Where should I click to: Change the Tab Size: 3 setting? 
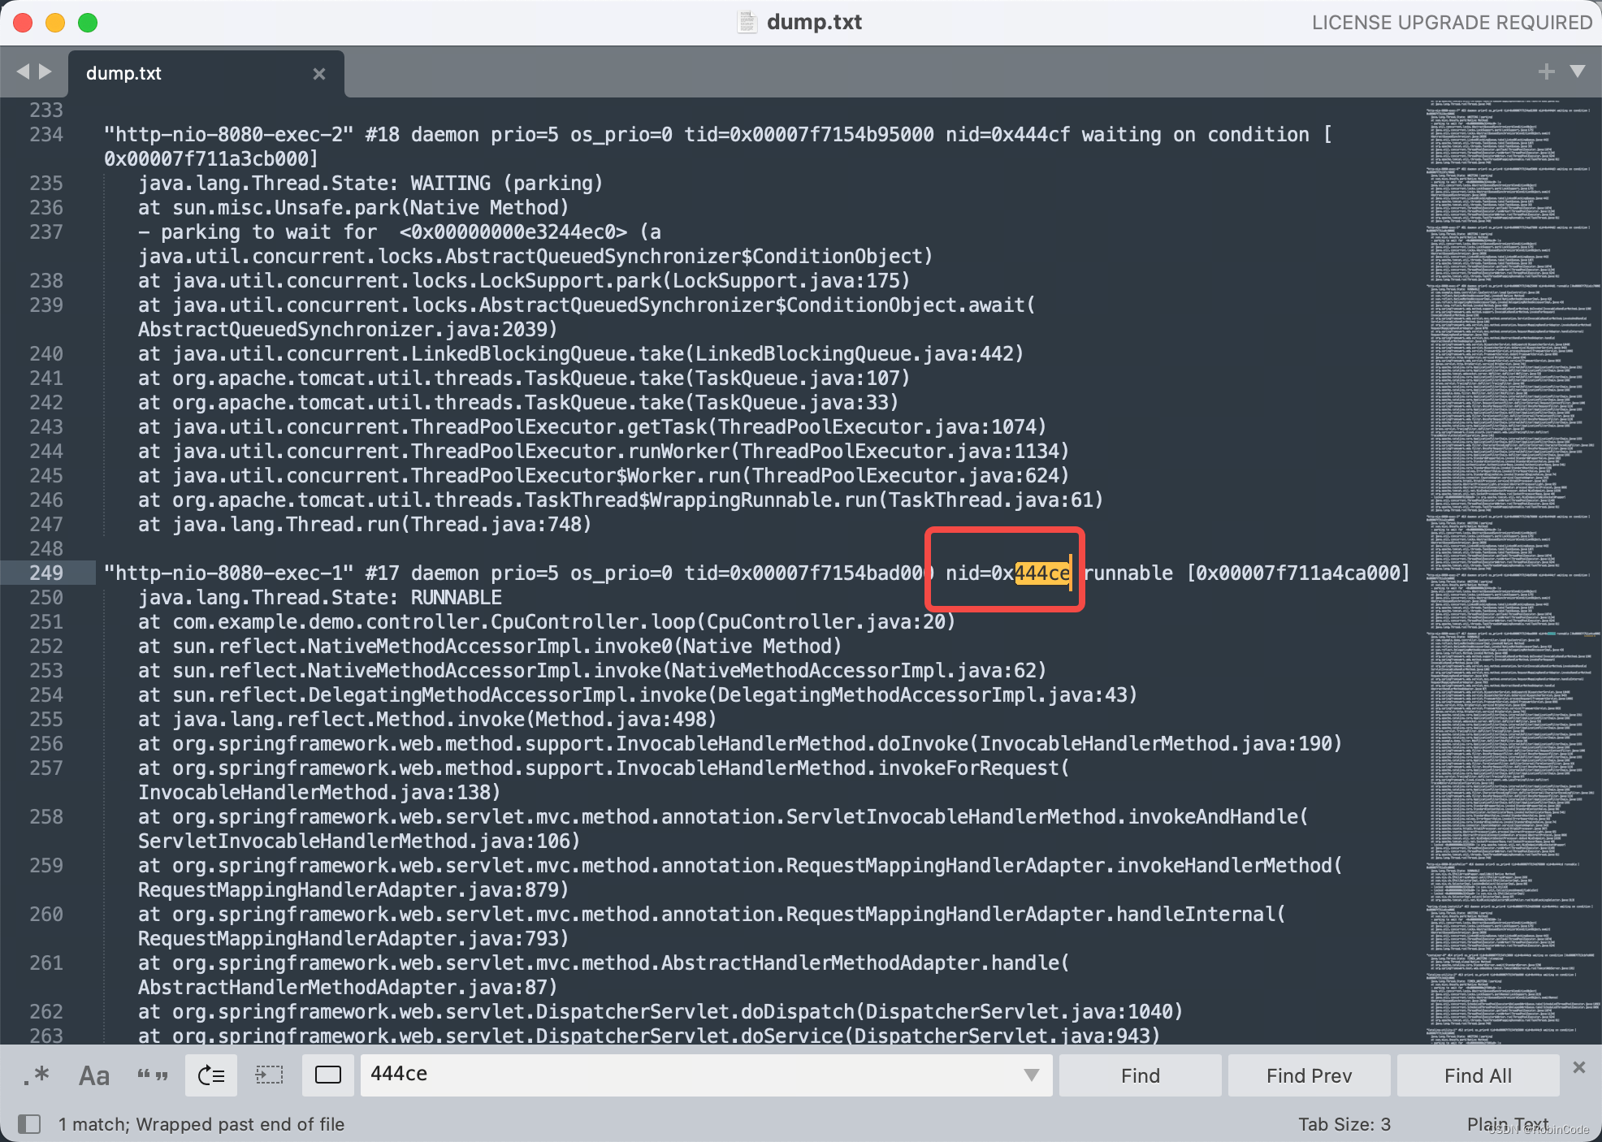point(1344,1124)
